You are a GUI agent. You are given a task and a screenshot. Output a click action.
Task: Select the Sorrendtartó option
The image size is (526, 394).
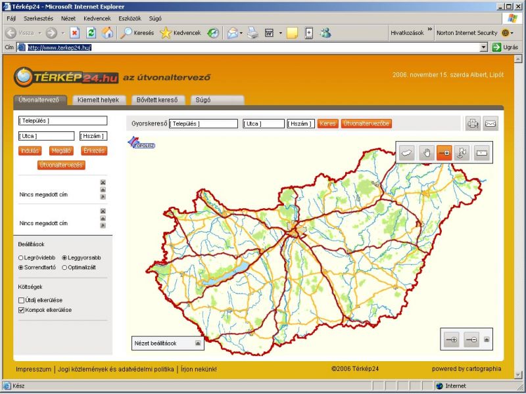21,267
